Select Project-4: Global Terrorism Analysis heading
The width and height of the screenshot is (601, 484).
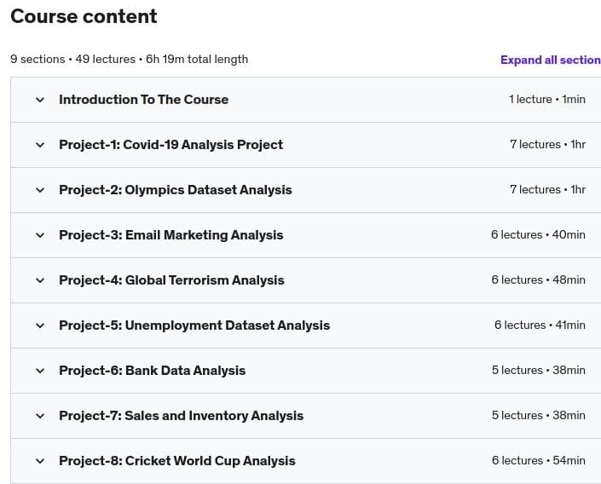tap(171, 280)
